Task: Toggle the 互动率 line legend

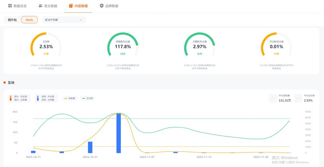Action: click(x=87, y=98)
